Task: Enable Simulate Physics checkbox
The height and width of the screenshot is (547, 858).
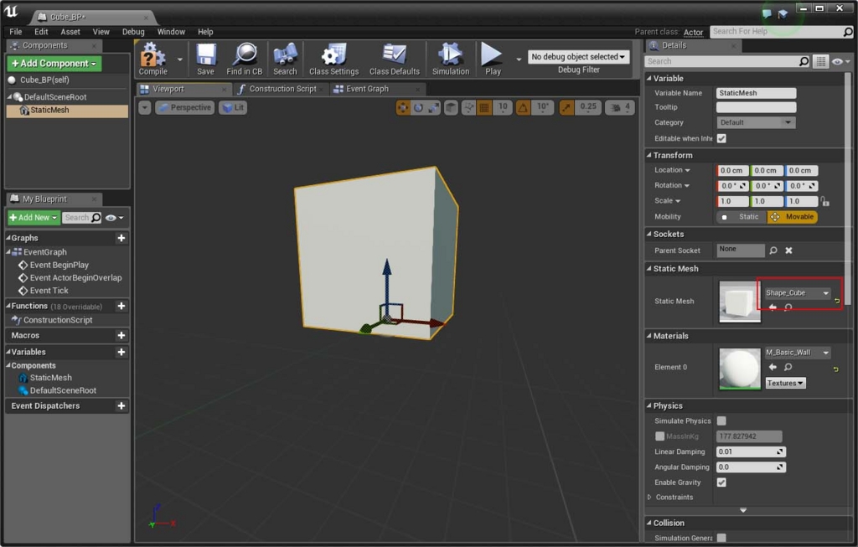Action: tap(721, 421)
